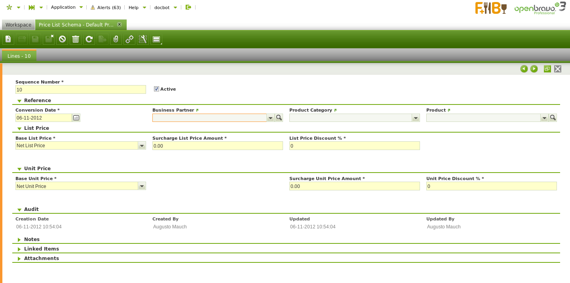Open attachments via the paperclip icon
570x283 pixels.
pos(116,39)
